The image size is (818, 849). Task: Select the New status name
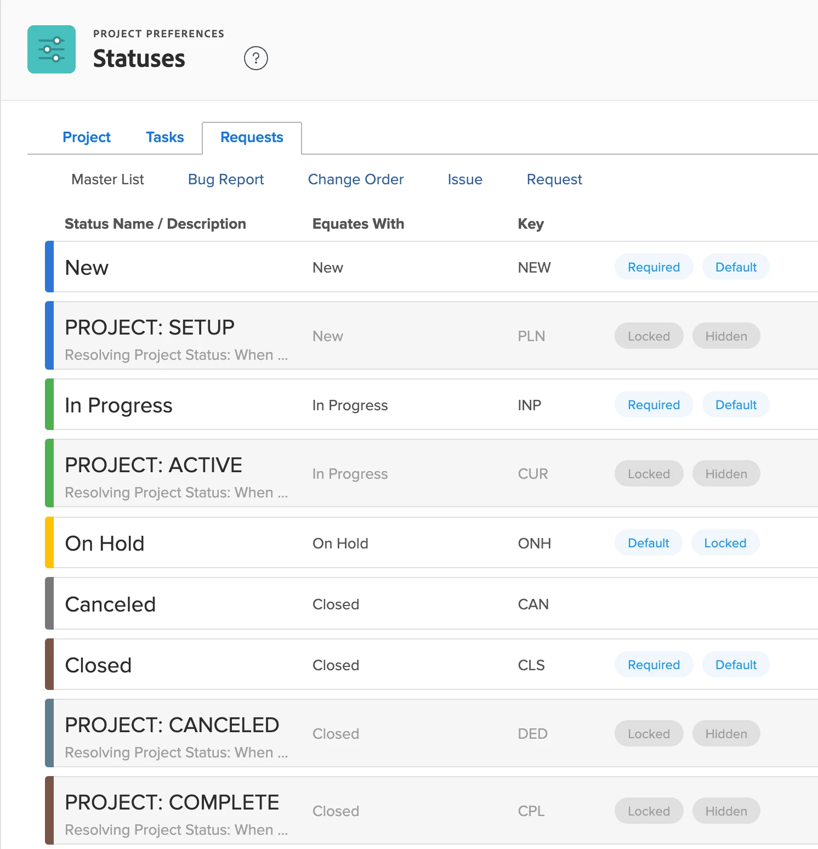click(x=87, y=268)
